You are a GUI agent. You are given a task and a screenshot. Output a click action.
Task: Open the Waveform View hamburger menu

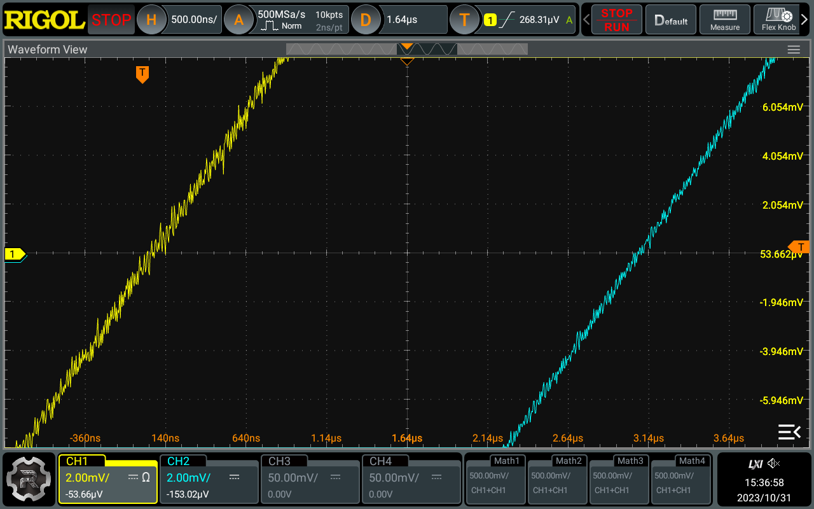point(794,49)
